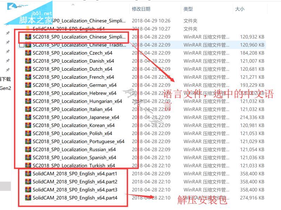Select file SC2018_SP0_Localization_French_x64
281x210 pixels.
(x=73, y=77)
